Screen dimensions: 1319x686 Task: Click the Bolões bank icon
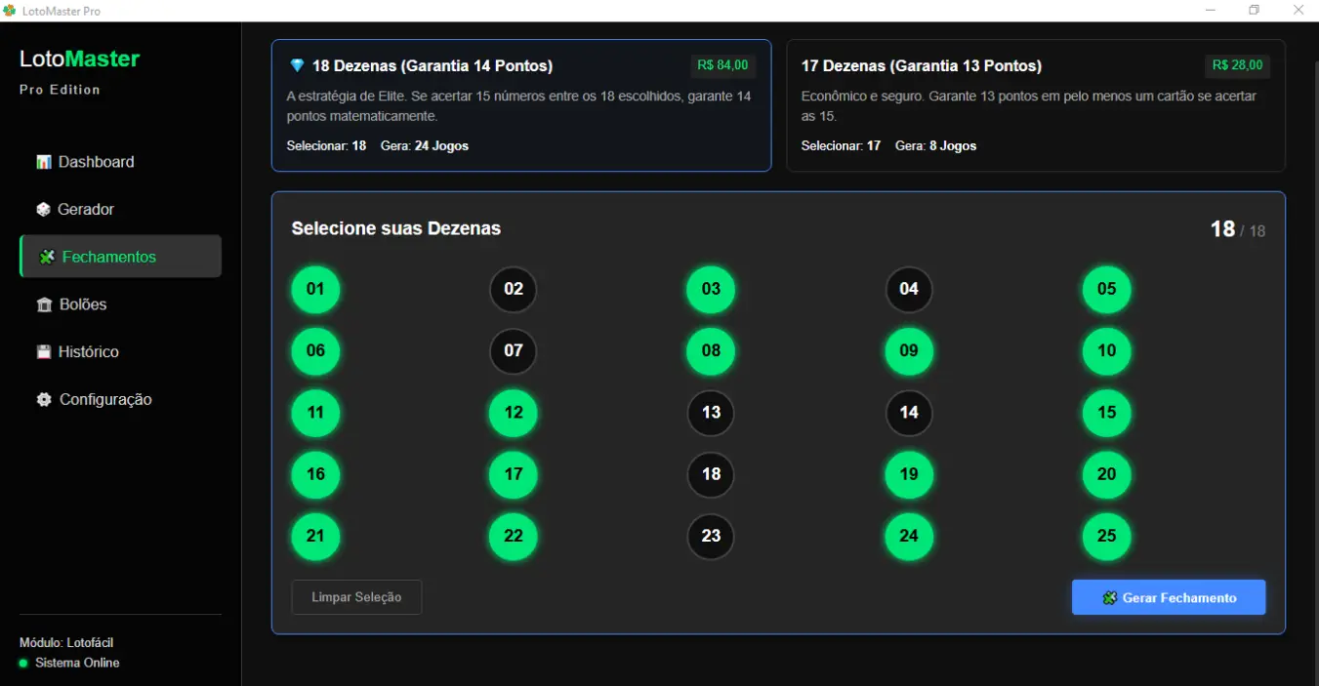(44, 304)
